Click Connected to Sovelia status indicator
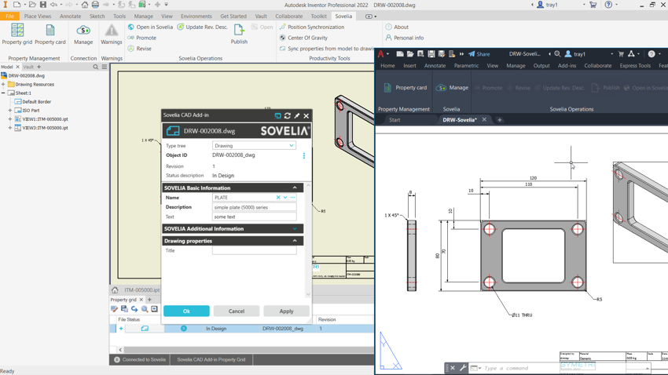Image resolution: width=668 pixels, height=375 pixels. coord(140,359)
